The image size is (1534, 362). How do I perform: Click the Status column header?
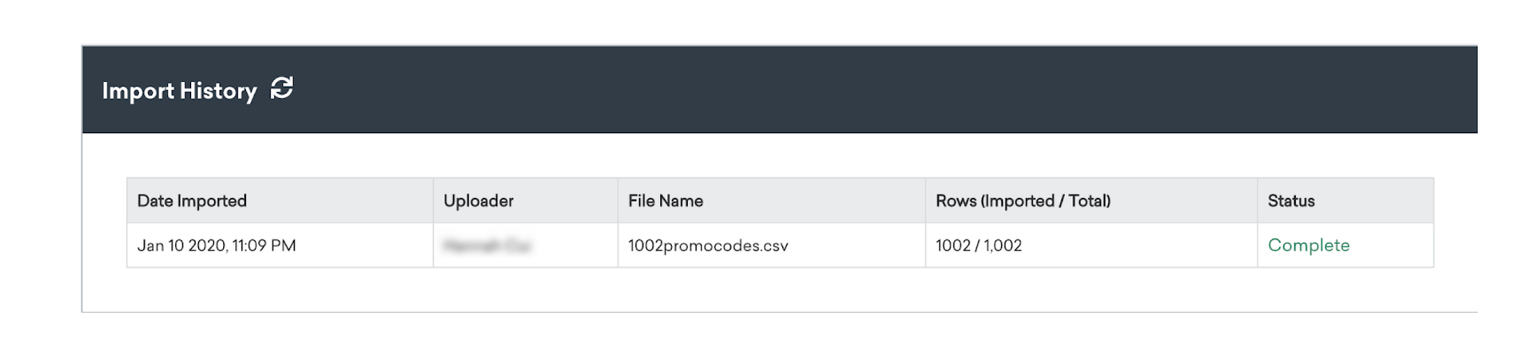1290,201
